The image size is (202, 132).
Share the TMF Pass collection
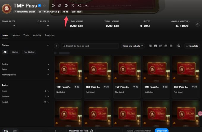click(79, 6)
